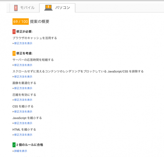Screen dimensions: 164x157
Task: Click the 69 / 100 score badge
Action: pyautogui.click(x=21, y=22)
